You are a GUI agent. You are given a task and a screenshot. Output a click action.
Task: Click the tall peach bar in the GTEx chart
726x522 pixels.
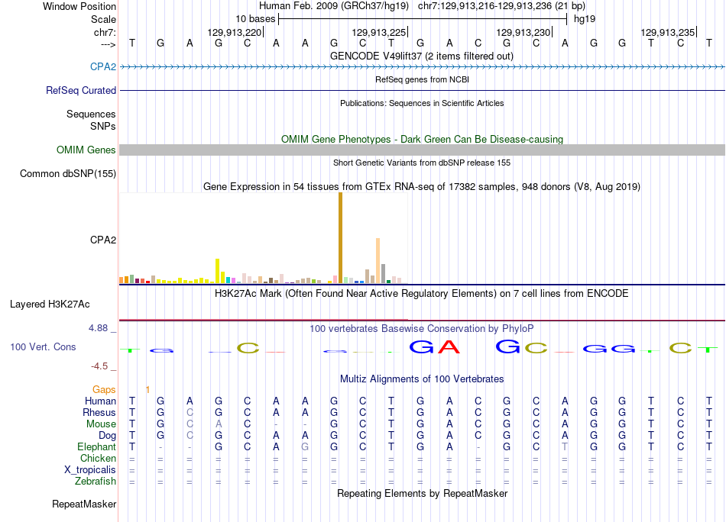[x=378, y=260]
